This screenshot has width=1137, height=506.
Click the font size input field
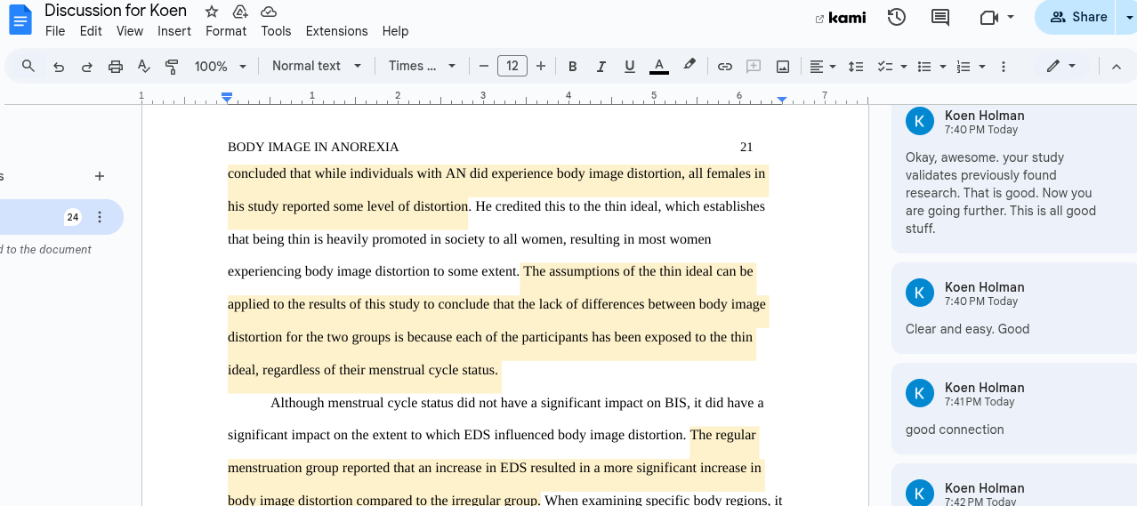tap(512, 67)
